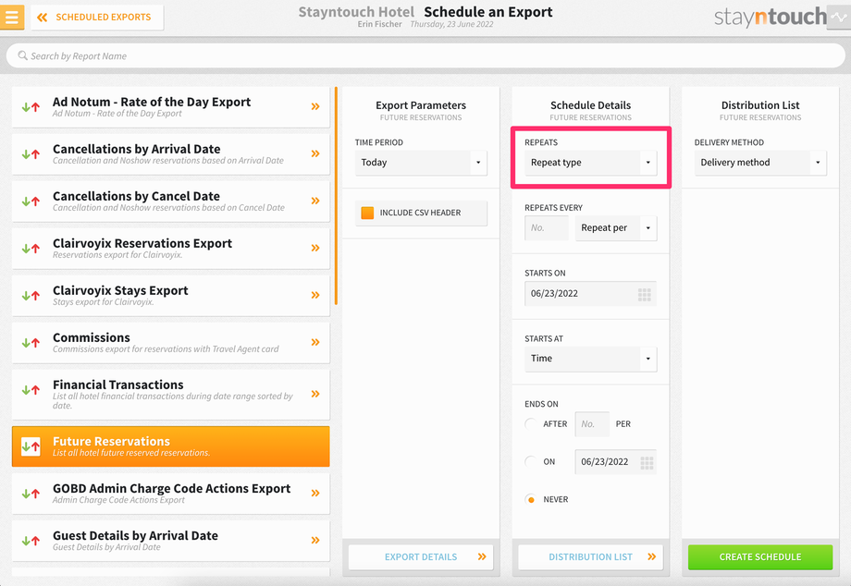This screenshot has width=851, height=586.
Task: Click the Ends On date field 06/23/2022
Action: tap(616, 462)
